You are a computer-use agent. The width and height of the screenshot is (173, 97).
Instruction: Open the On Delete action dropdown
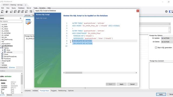click(167, 42)
